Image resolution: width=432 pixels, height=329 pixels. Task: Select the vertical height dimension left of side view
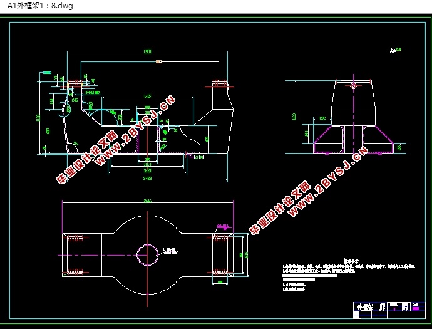click(x=294, y=117)
